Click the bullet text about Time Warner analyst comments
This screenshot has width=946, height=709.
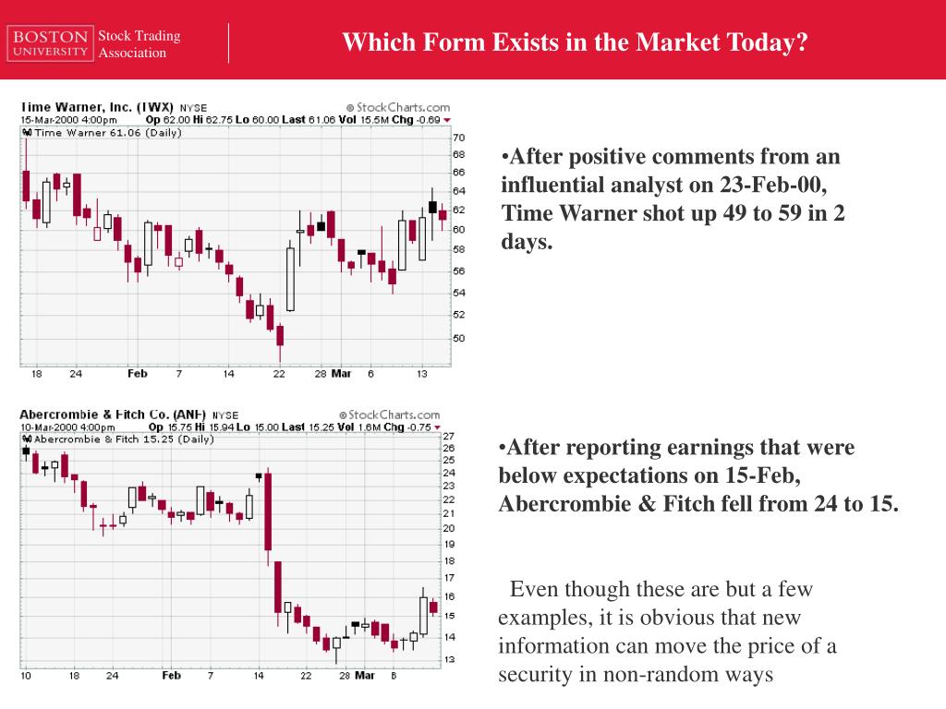673,199
